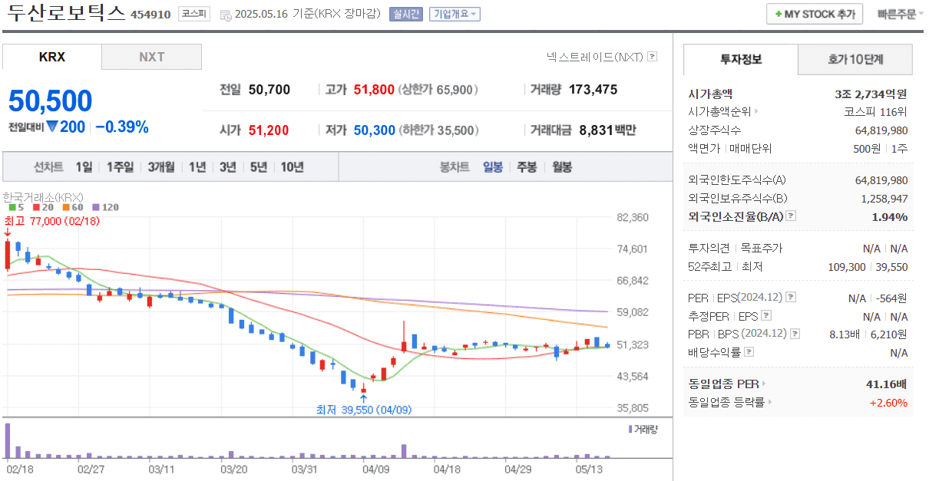
Task: Click the stock code 454910
Action: point(150,15)
